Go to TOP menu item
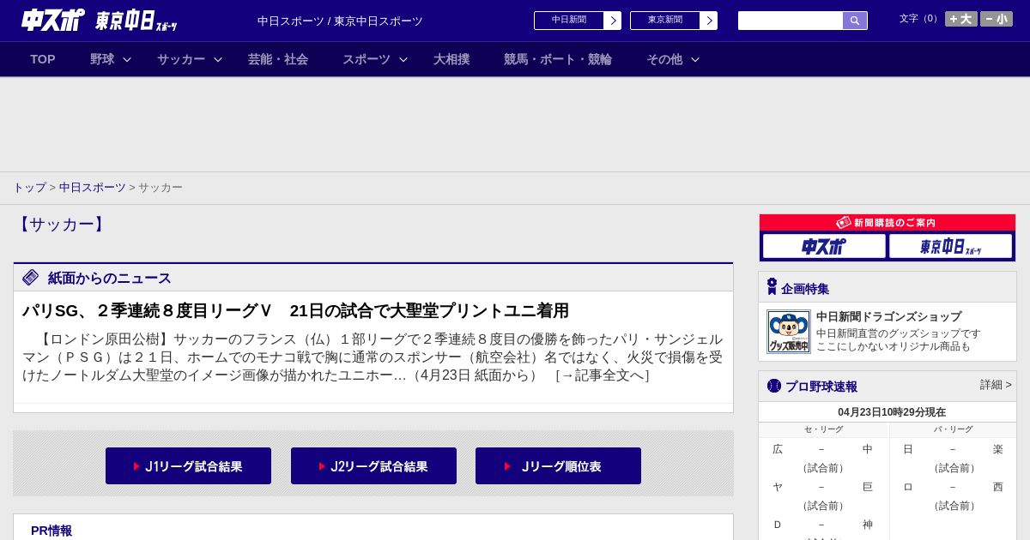This screenshot has height=540, width=1030. click(43, 59)
